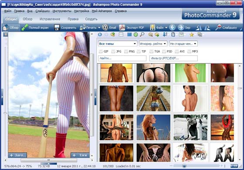
Task: Enable the TIF file type checkbox
Action: 139,51
